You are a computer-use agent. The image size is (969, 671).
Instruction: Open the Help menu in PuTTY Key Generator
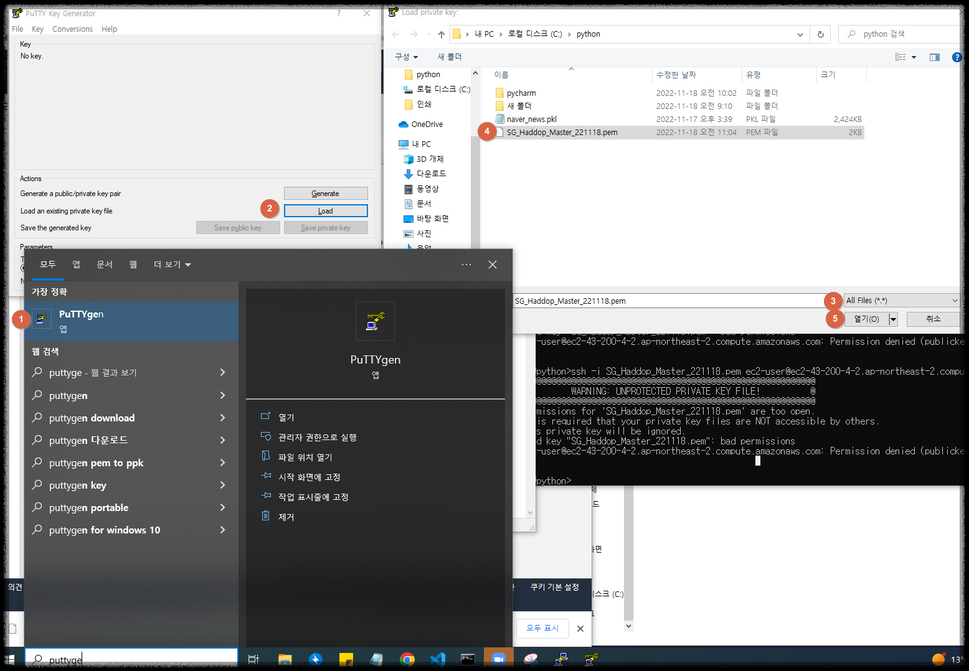pos(109,29)
